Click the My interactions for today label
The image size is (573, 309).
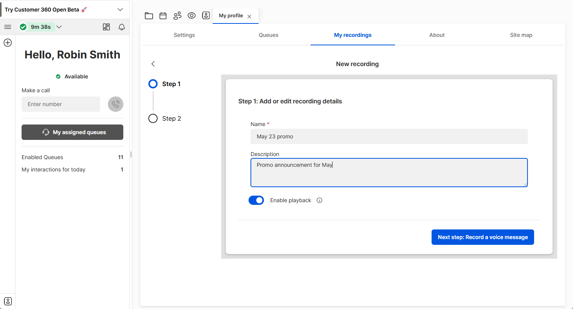54,169
